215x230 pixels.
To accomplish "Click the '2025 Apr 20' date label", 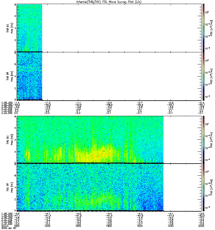I will pos(9,228).
